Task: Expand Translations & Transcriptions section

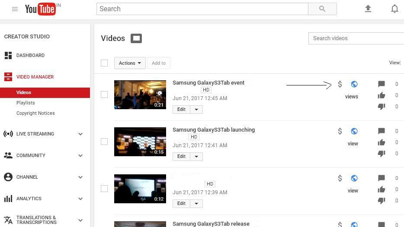Action: point(80,221)
